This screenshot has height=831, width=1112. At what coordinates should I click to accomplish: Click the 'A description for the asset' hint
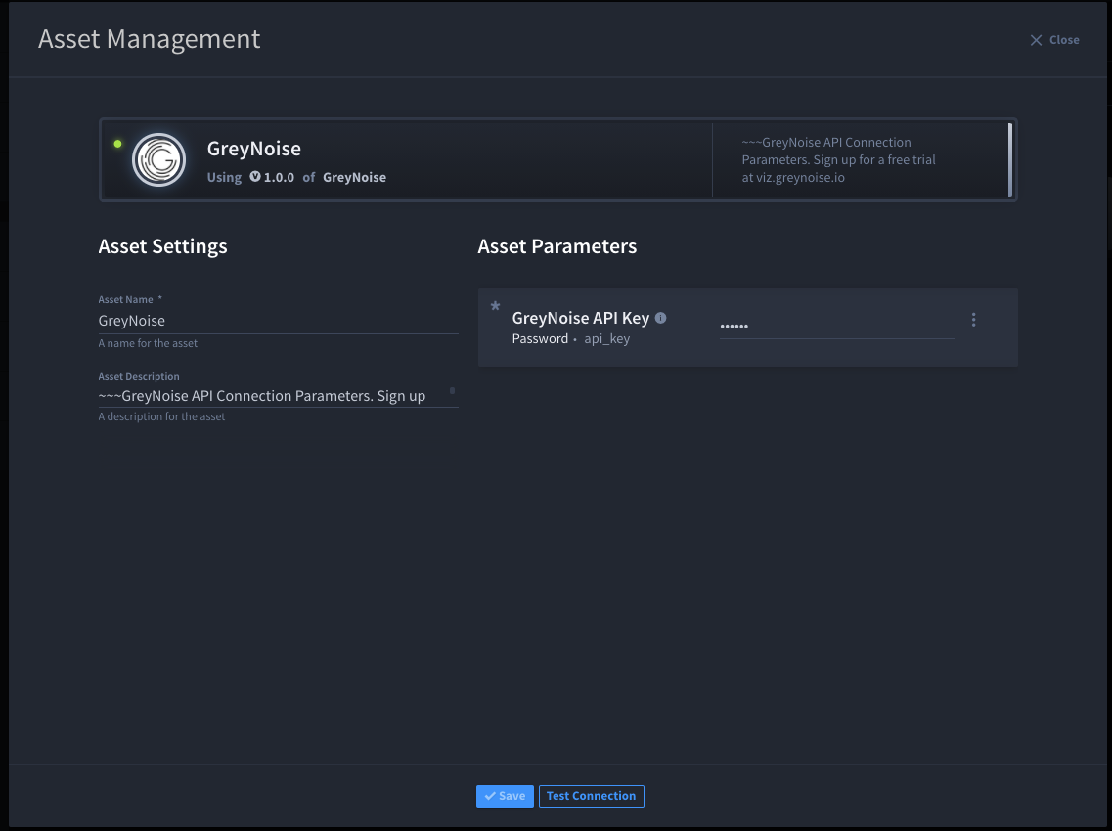click(x=161, y=416)
